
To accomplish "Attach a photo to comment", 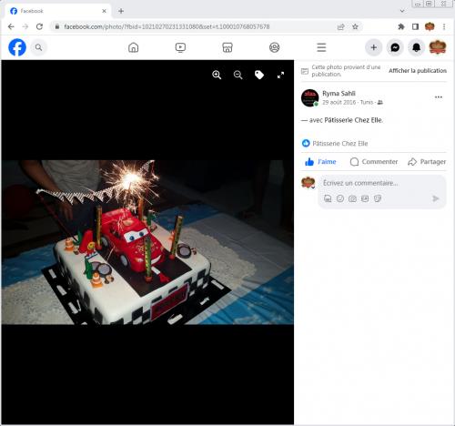I will (x=352, y=198).
